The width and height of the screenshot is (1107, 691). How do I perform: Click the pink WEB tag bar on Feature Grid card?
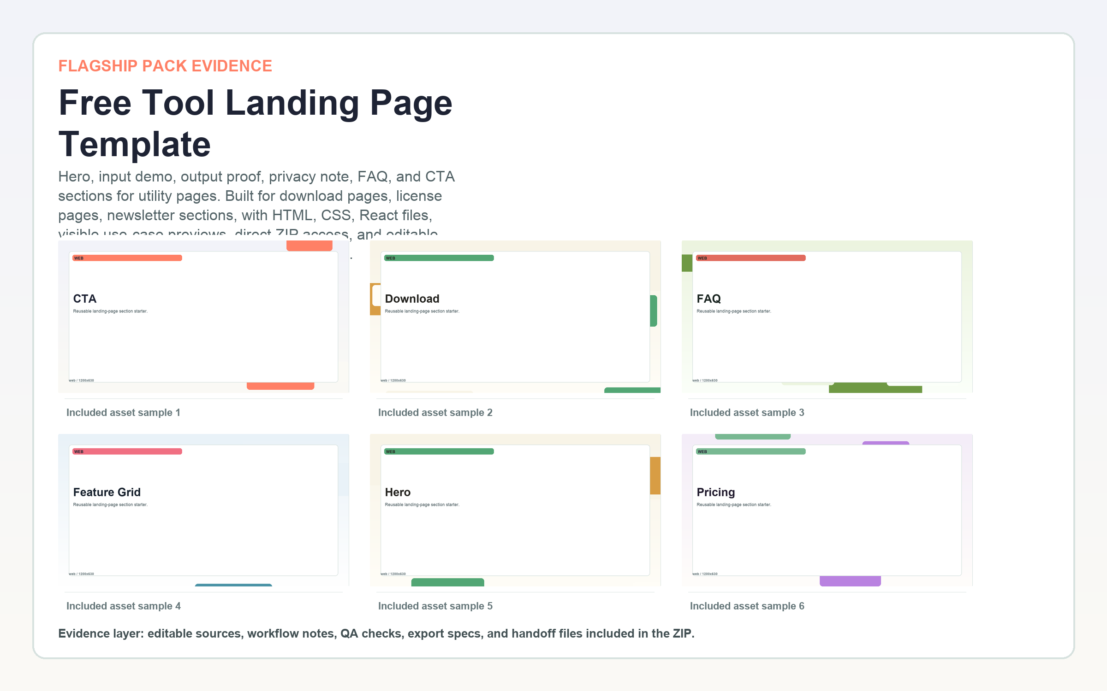pyautogui.click(x=127, y=451)
